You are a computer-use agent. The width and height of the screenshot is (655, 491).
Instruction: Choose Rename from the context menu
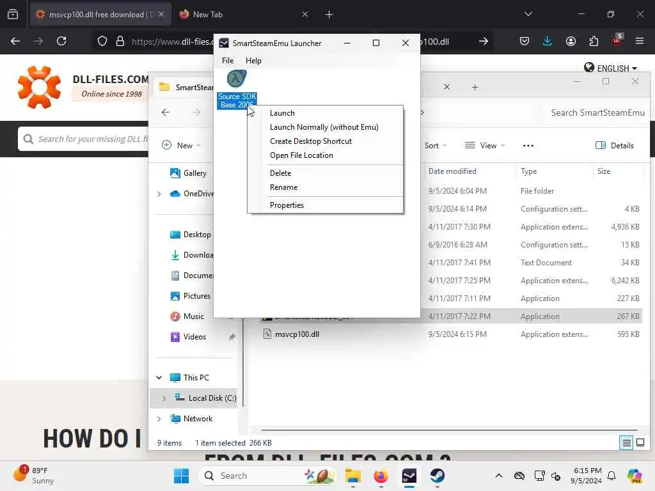pyautogui.click(x=283, y=187)
